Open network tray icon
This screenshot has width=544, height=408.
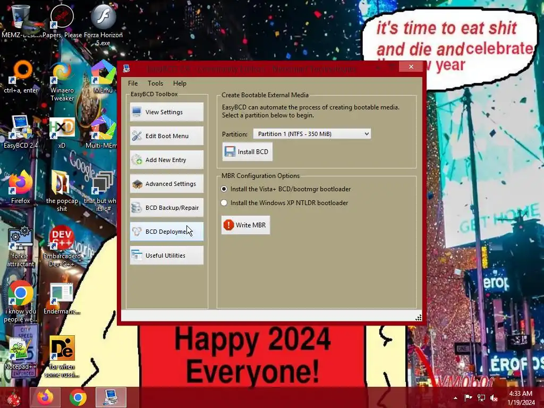tap(481, 398)
